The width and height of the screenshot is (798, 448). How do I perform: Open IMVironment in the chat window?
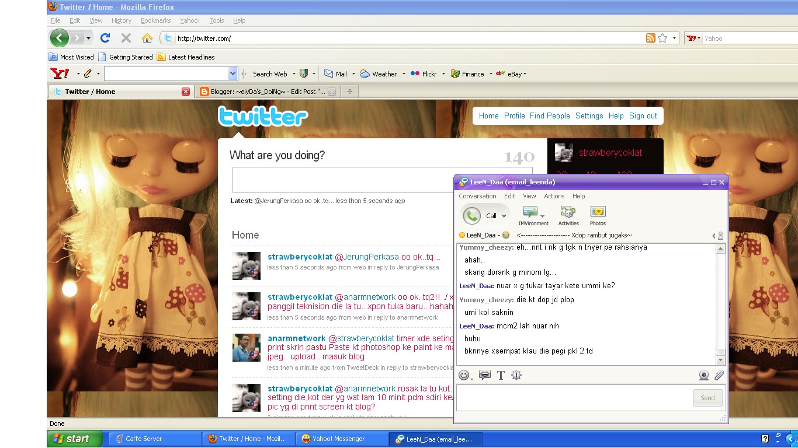click(533, 216)
